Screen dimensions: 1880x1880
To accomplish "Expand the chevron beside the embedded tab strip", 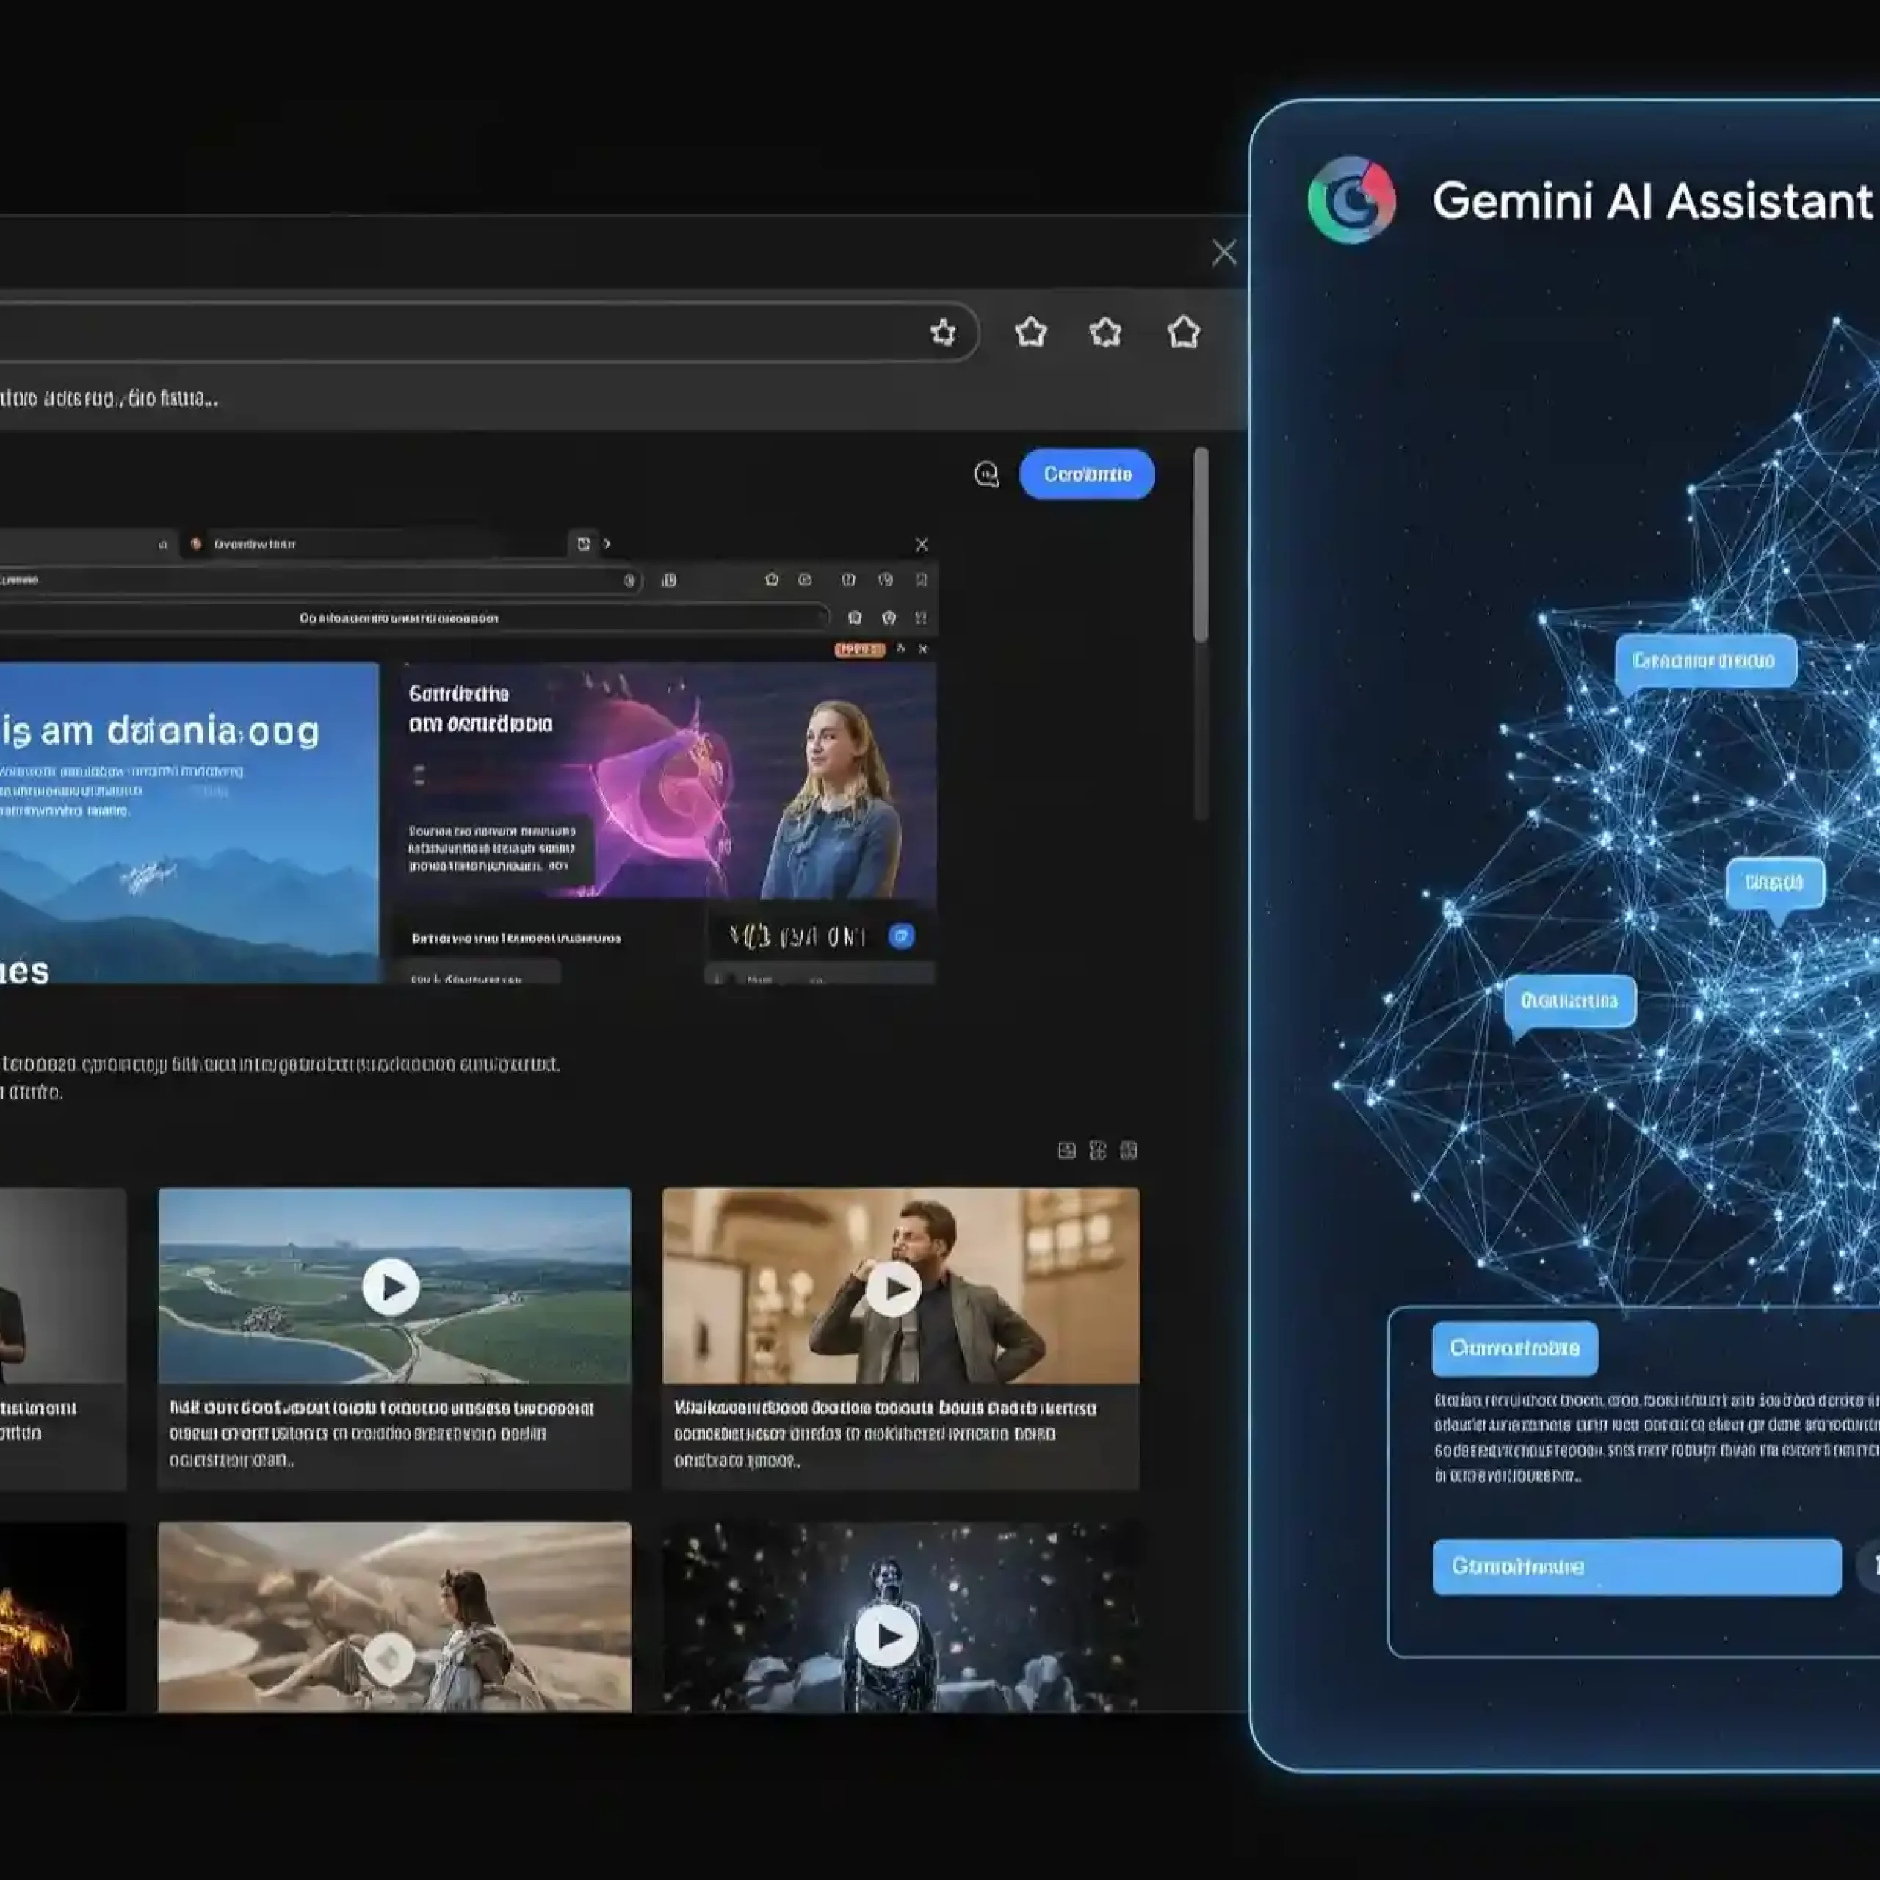I will (x=607, y=544).
